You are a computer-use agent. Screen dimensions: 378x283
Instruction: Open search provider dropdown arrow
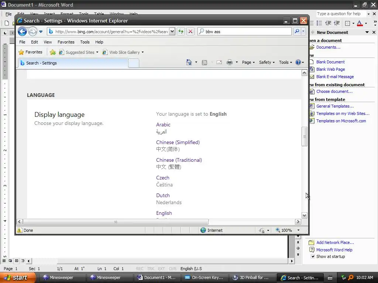point(303,31)
